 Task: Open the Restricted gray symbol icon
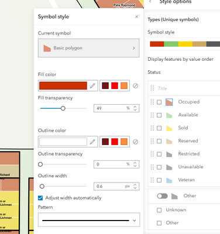tap(169, 154)
